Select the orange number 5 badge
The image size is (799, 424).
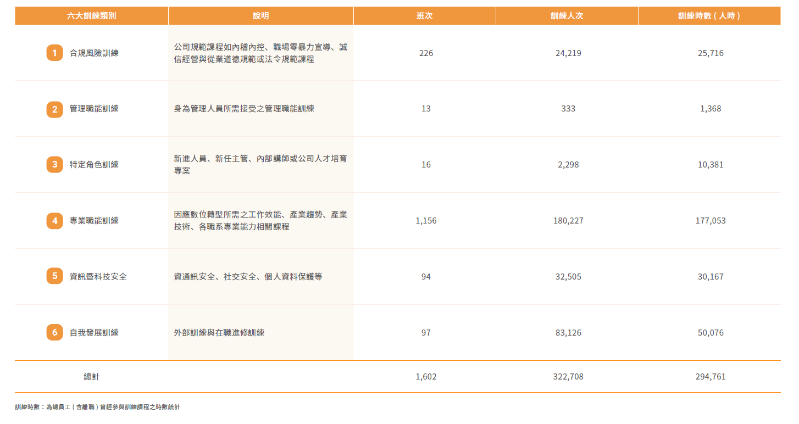click(x=54, y=276)
